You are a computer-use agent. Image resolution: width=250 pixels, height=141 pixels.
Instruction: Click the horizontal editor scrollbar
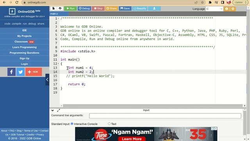tap(153, 106)
